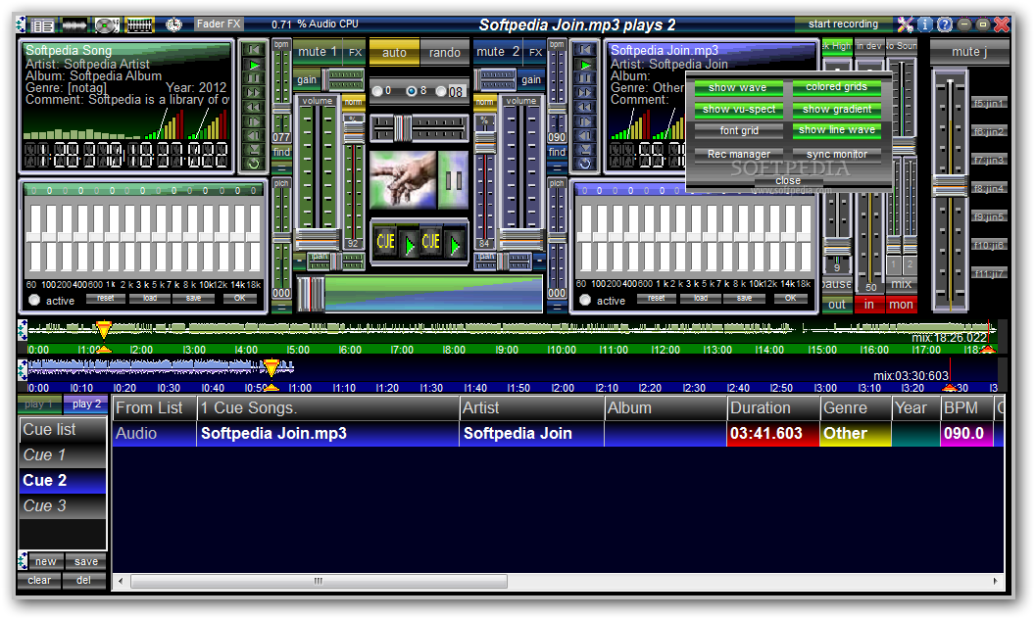The image size is (1035, 619).
Task: Rewind deck 1
Action: 254,107
